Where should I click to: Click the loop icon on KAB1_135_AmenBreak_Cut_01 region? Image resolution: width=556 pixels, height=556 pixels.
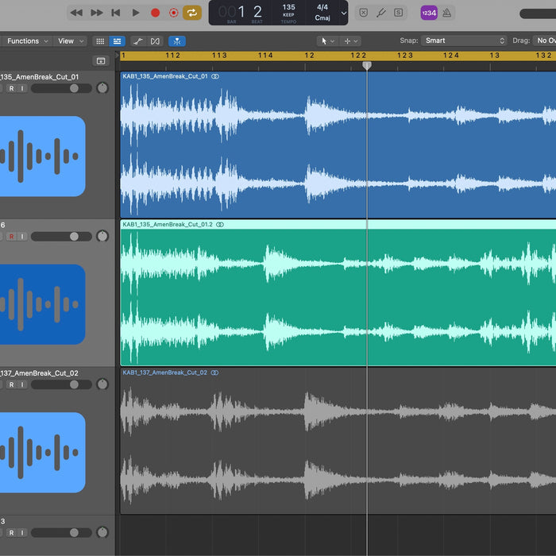[215, 76]
